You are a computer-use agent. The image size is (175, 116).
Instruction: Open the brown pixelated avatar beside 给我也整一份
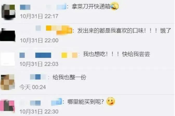point(8,82)
